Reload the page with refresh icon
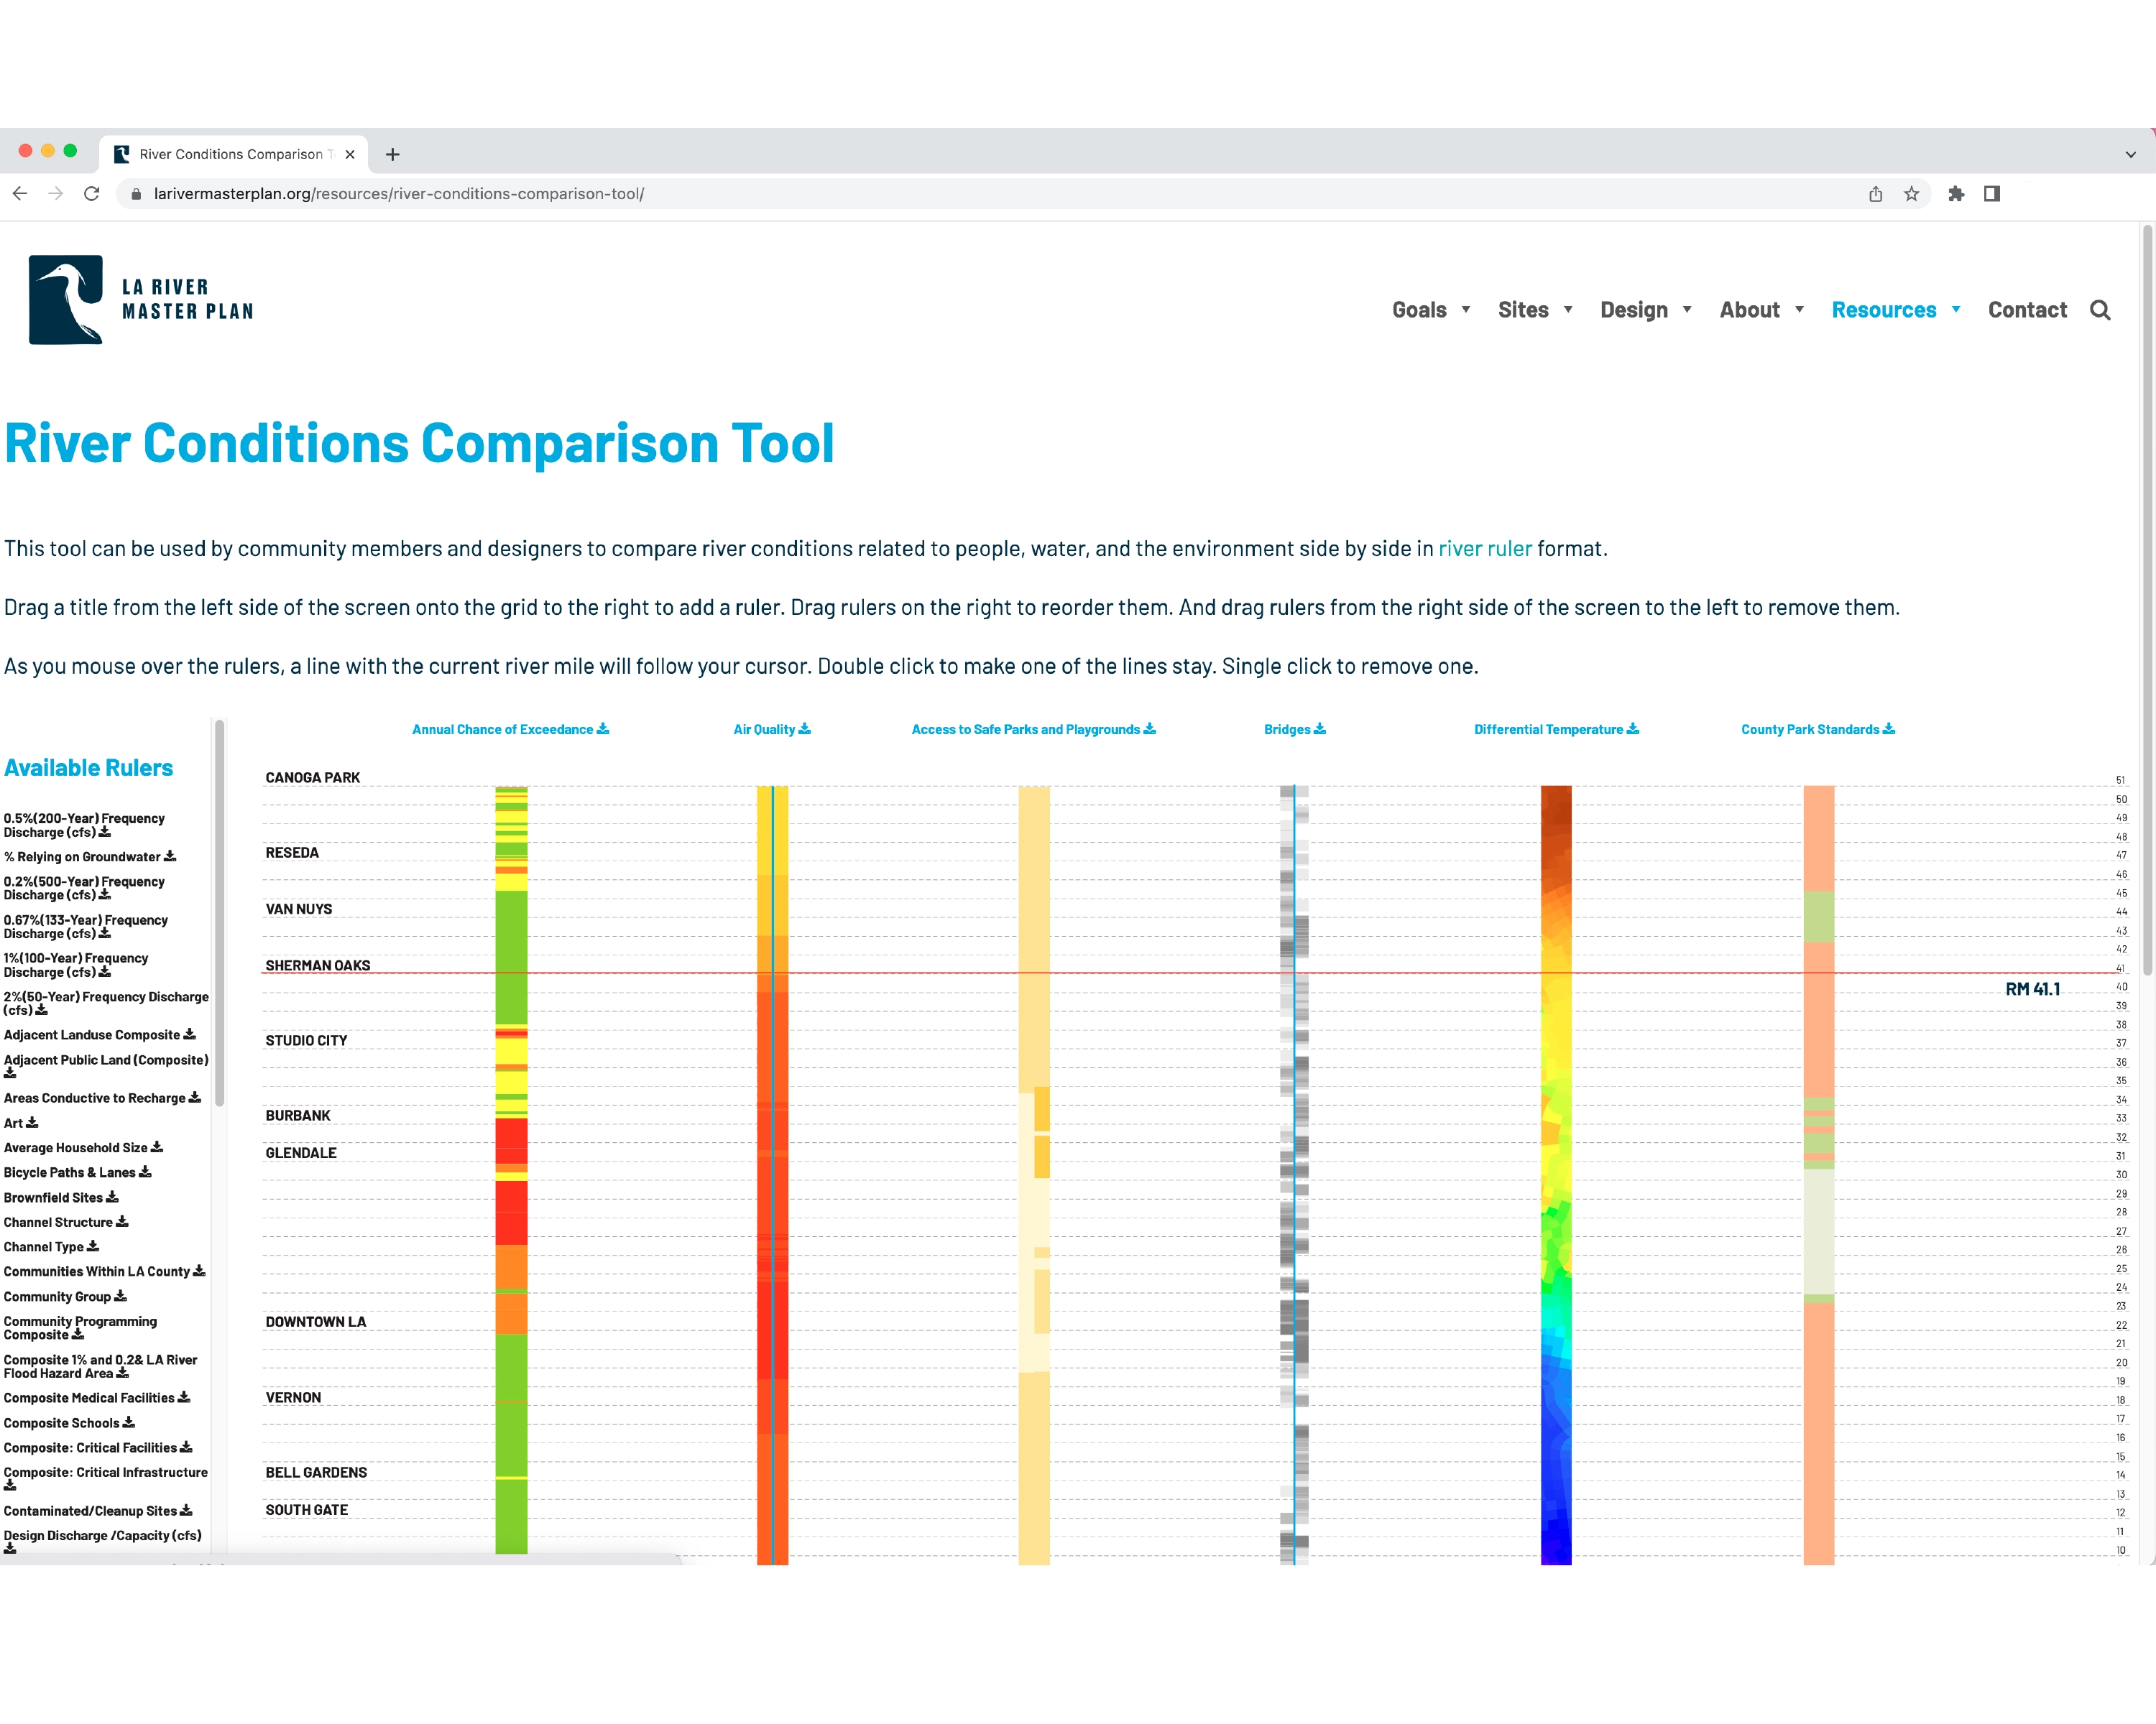The width and height of the screenshot is (2156, 1724). pos(92,194)
